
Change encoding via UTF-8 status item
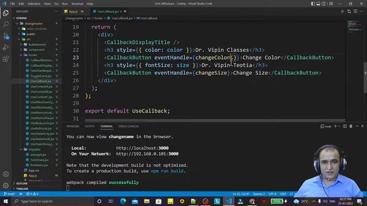pyautogui.click(x=272, y=194)
